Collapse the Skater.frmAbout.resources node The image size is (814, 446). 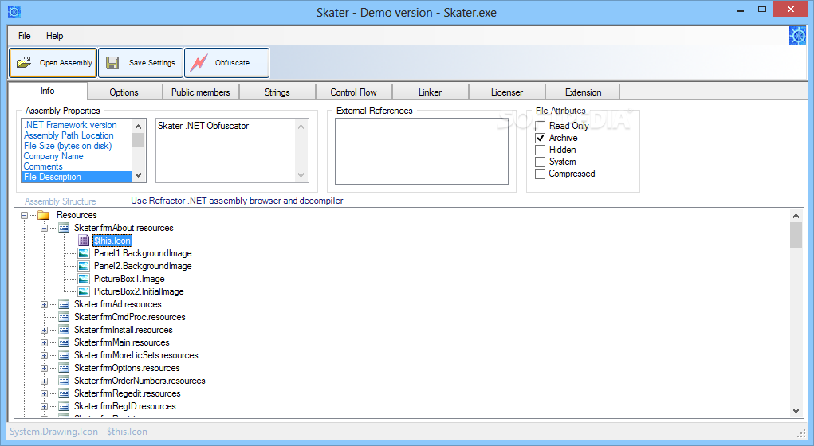(44, 228)
